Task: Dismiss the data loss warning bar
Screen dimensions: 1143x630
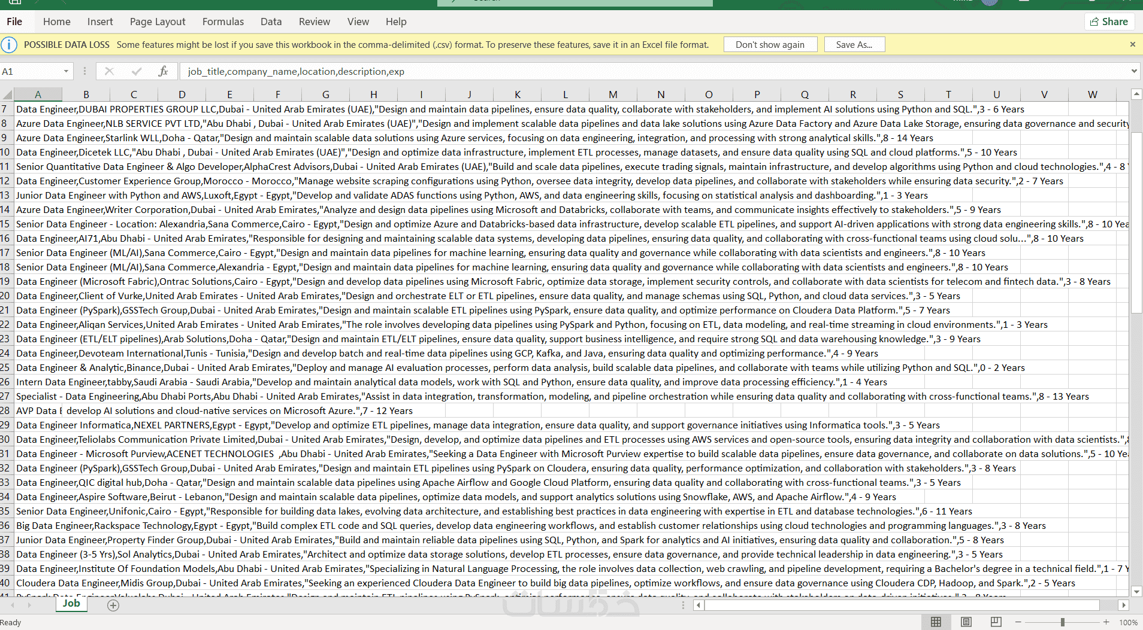Action: coord(1133,44)
